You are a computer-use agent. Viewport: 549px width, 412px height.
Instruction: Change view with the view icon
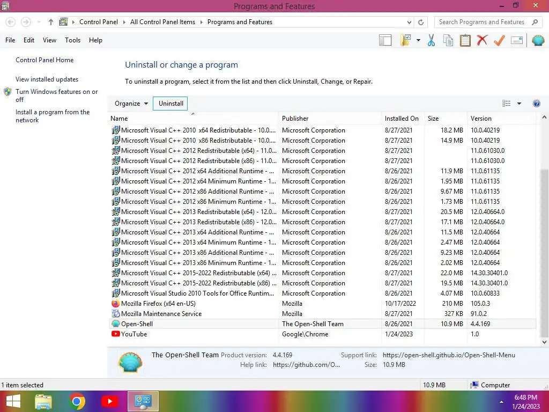click(506, 104)
